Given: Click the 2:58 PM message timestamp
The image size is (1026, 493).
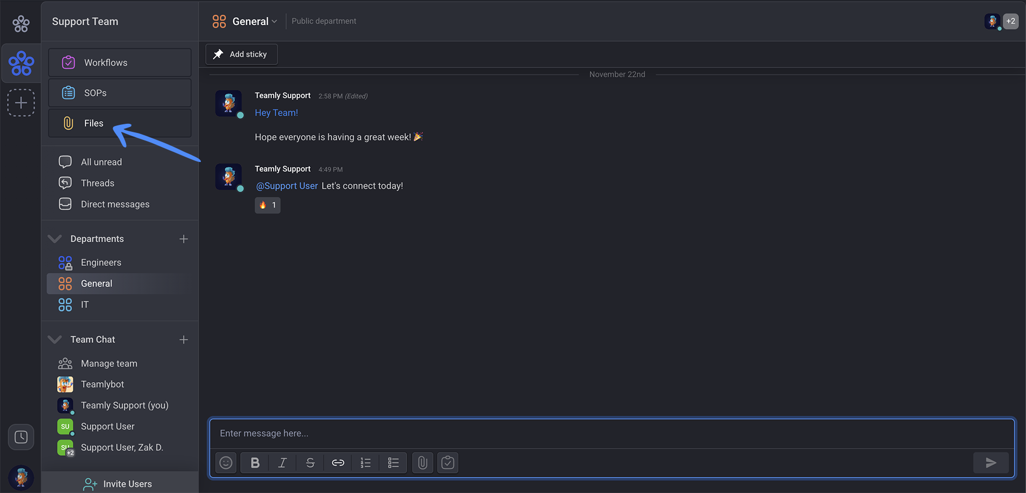Looking at the screenshot, I should click(330, 96).
